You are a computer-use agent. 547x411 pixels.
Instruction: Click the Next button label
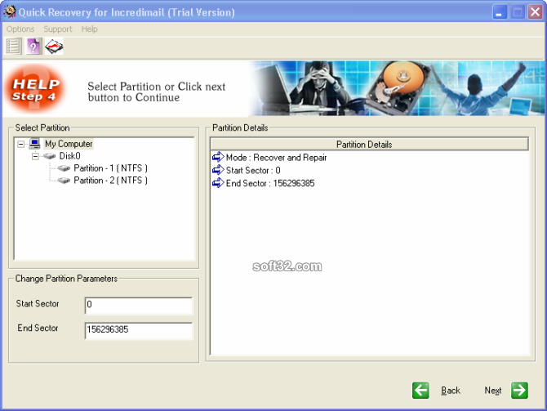(492, 391)
